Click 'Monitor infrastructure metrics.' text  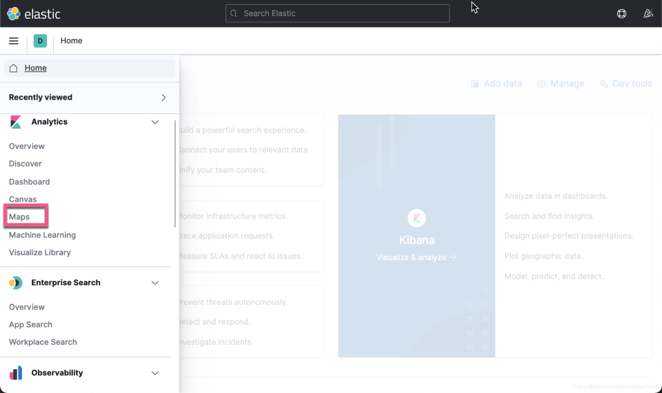click(x=234, y=216)
